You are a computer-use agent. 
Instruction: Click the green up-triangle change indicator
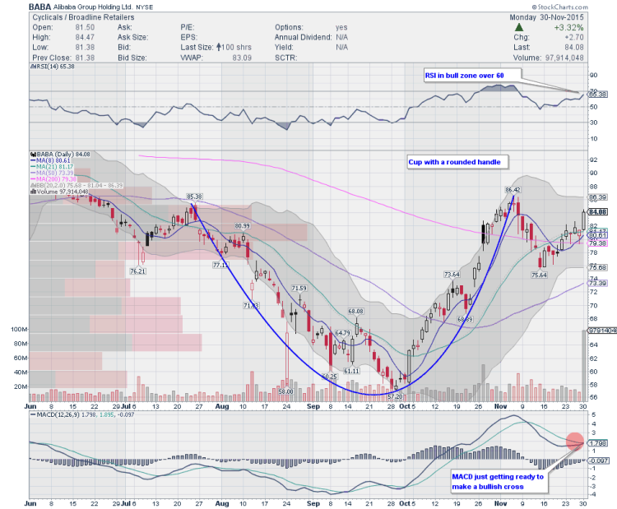(x=519, y=27)
